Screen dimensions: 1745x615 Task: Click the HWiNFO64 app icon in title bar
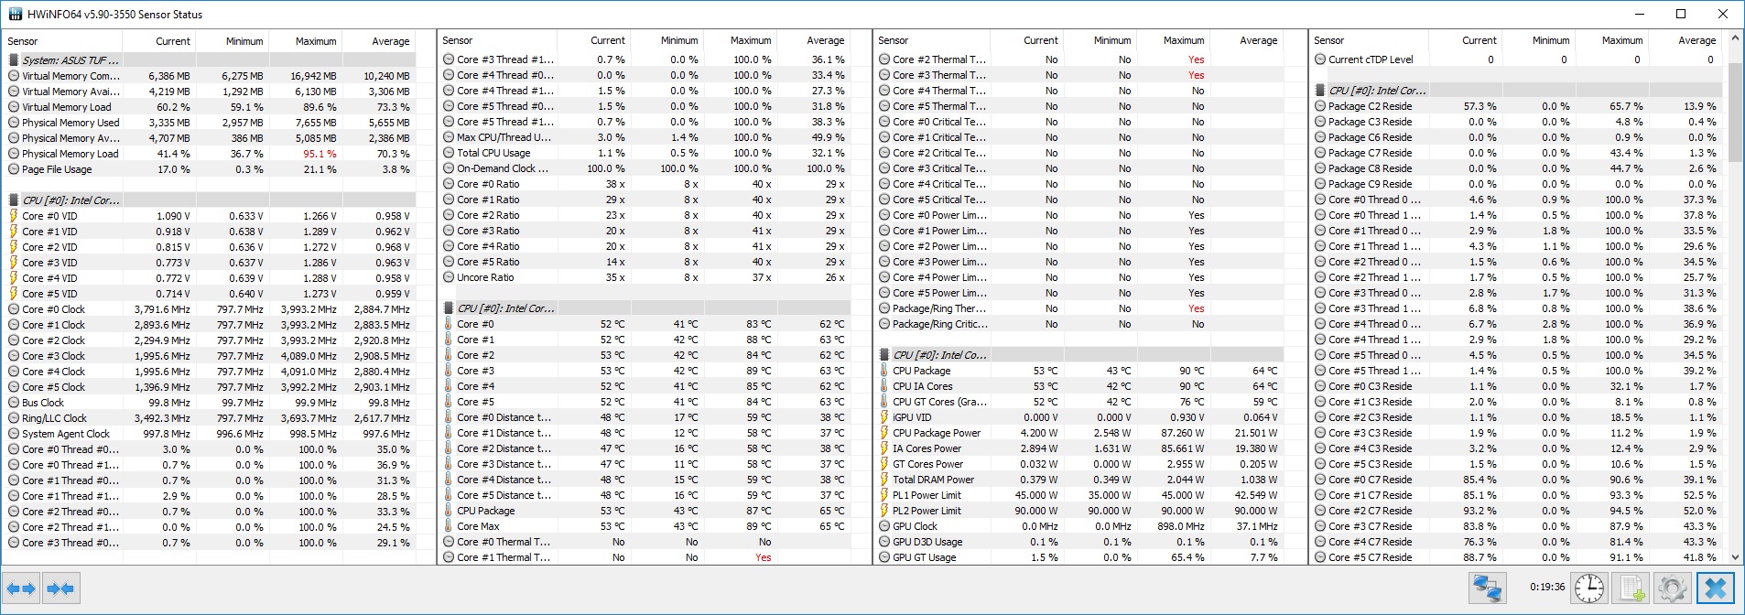click(15, 14)
